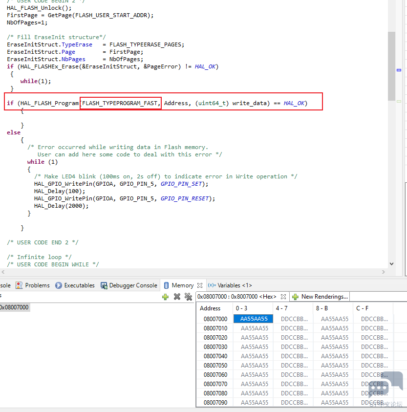The image size is (407, 412).
Task: Close the Memory view tab
Action: tap(200, 285)
